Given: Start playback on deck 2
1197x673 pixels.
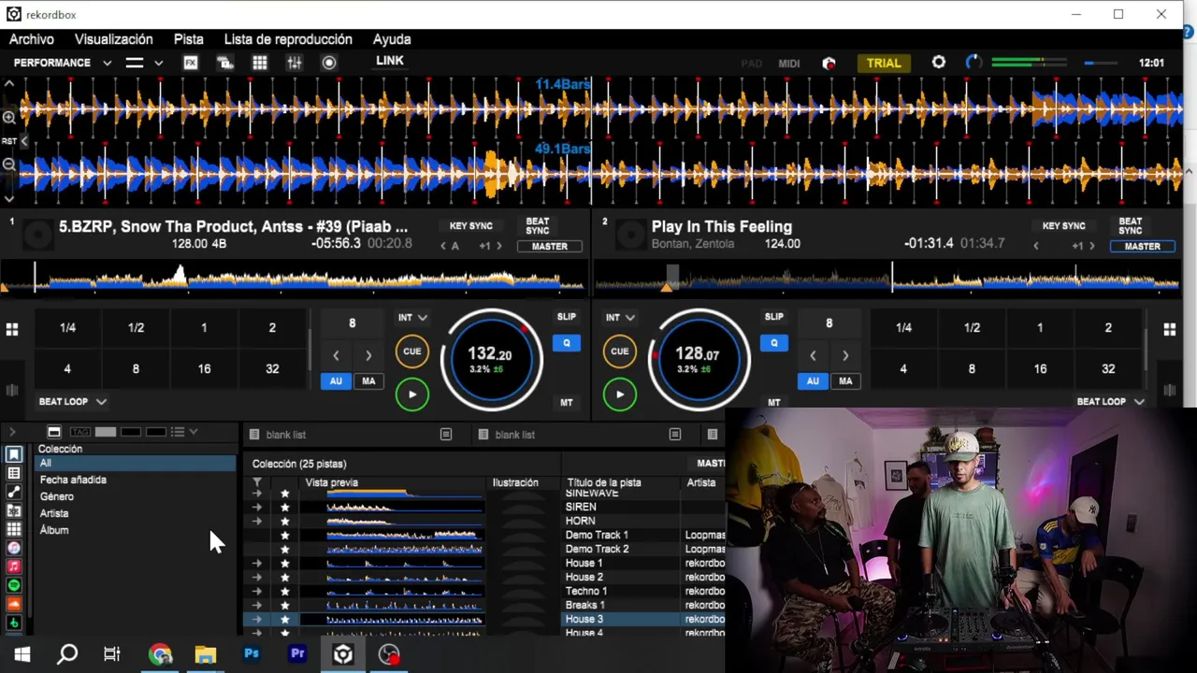Looking at the screenshot, I should (x=620, y=394).
